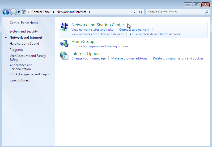212x147 pixels.
Task: Click the Control Panel icon in address bar
Action: tap(24, 12)
